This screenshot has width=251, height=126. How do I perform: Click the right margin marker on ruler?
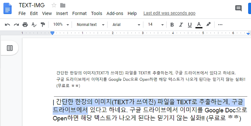coord(248,33)
